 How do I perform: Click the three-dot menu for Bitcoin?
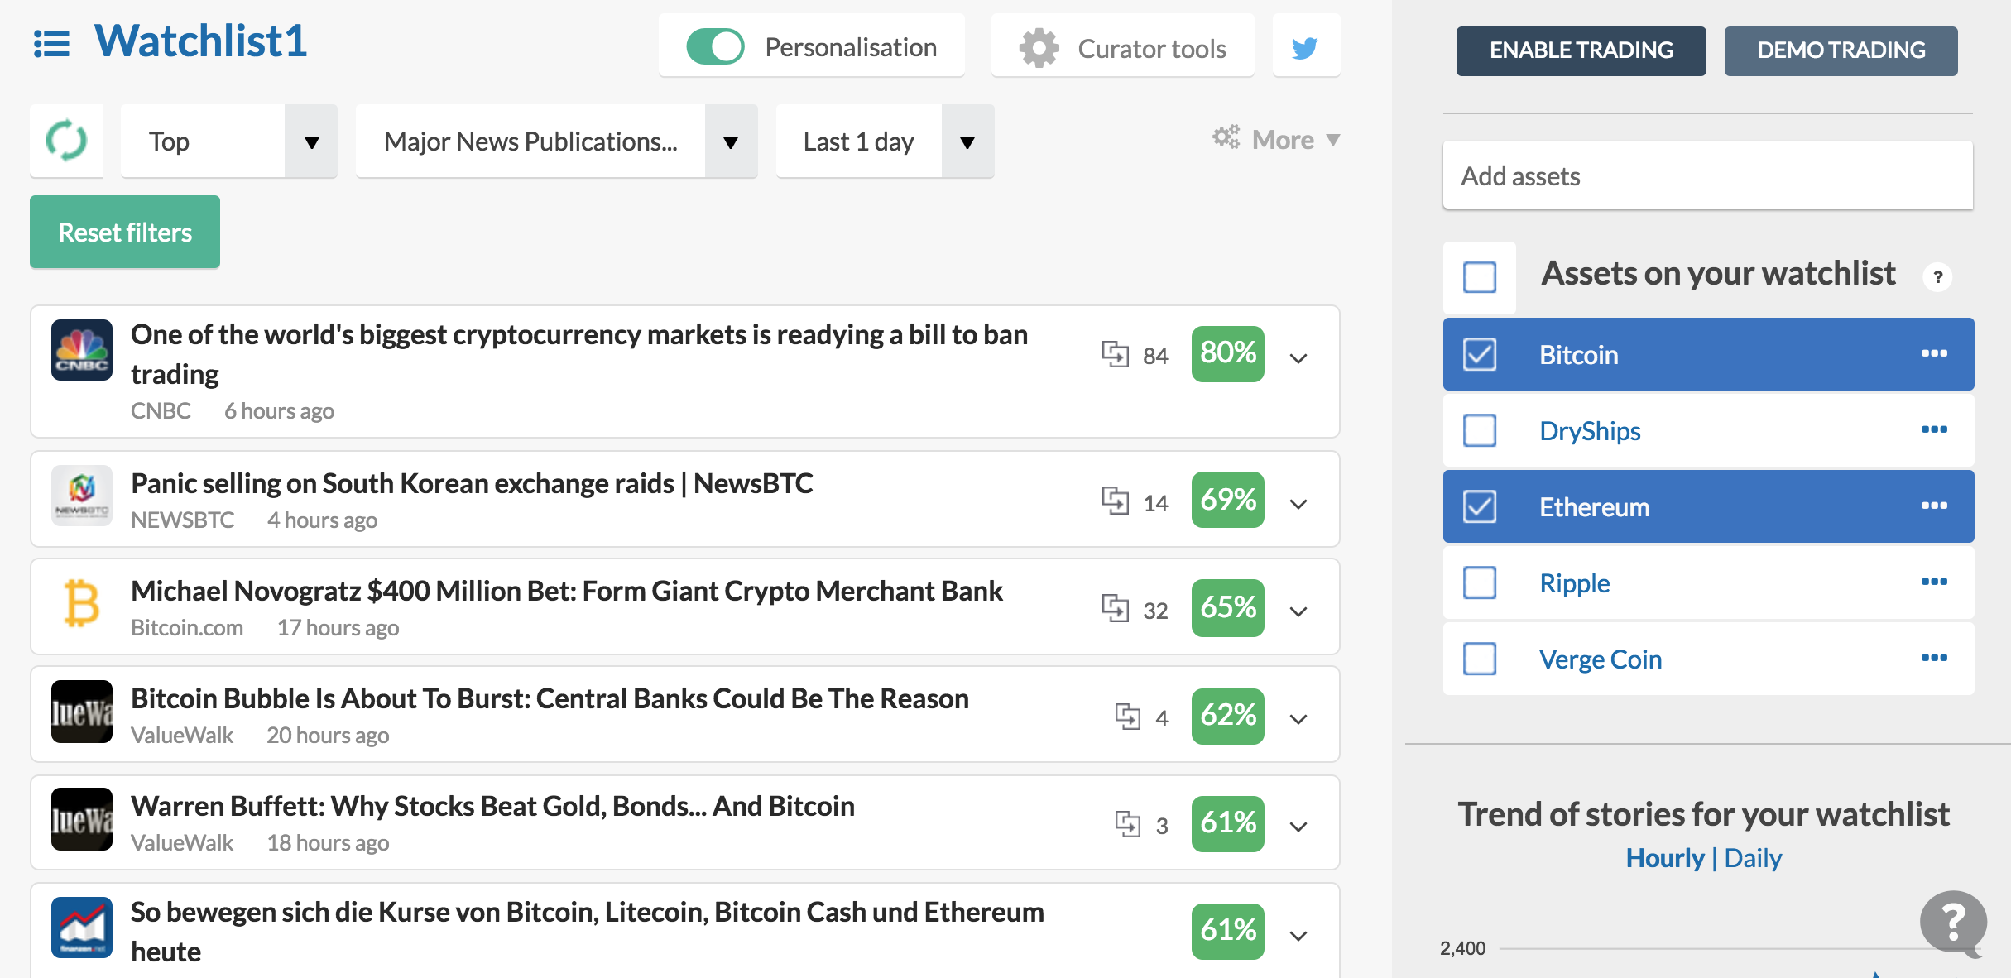(1934, 353)
